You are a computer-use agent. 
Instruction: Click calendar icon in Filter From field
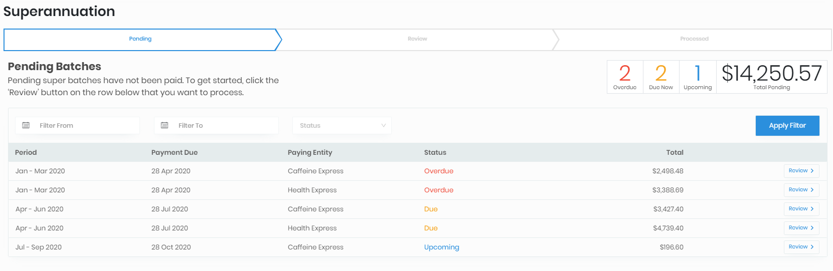[x=26, y=125]
